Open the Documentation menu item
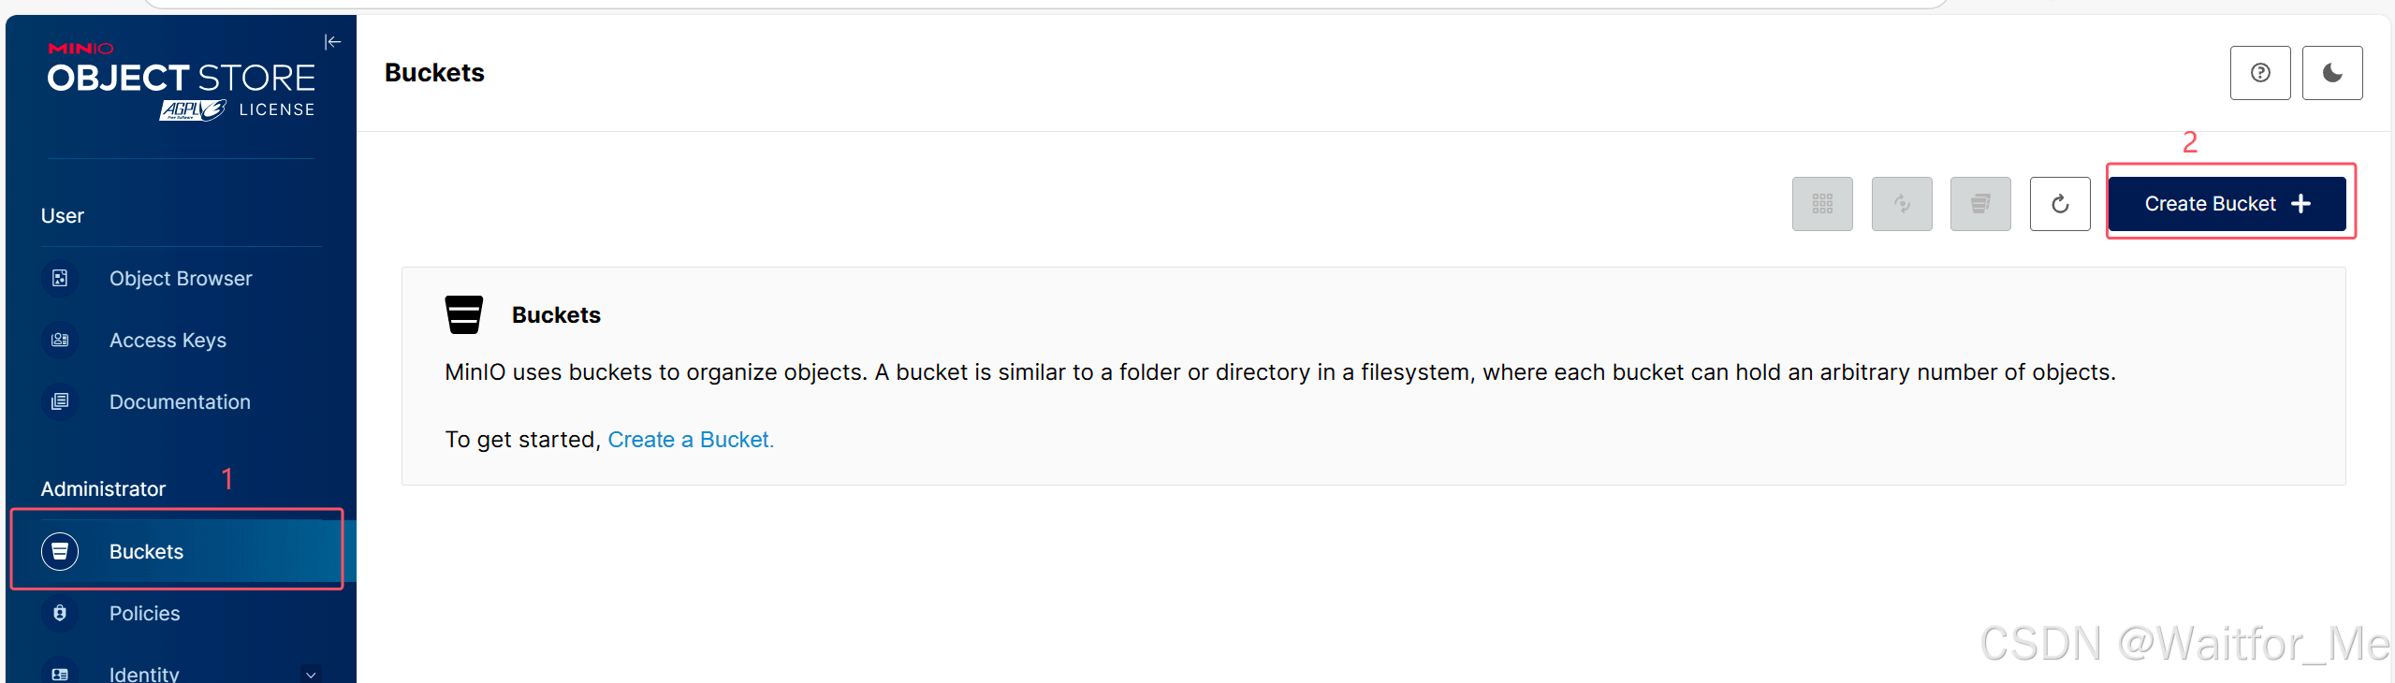 (x=180, y=402)
